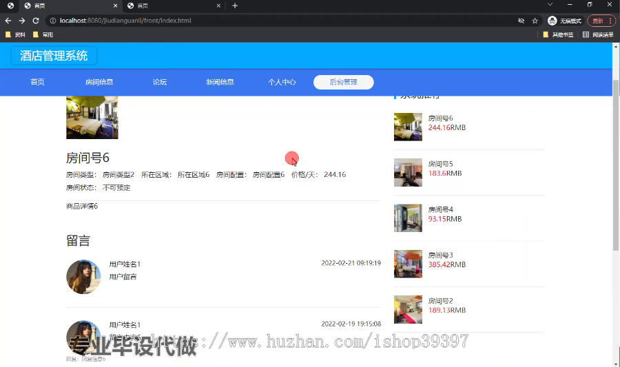
Task: Open the 首页 navigation menu item
Action: tap(38, 82)
